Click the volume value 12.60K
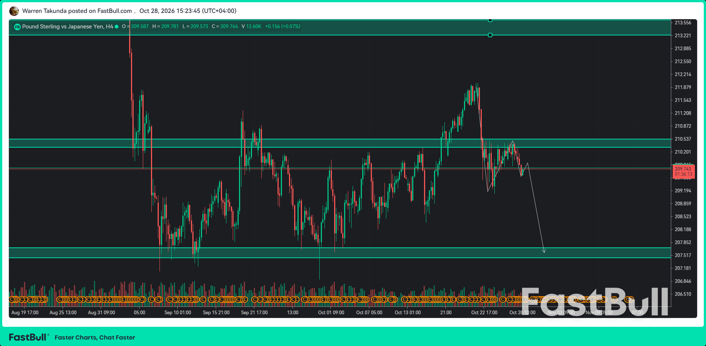Screen dimensions: 706x346 tap(254, 26)
